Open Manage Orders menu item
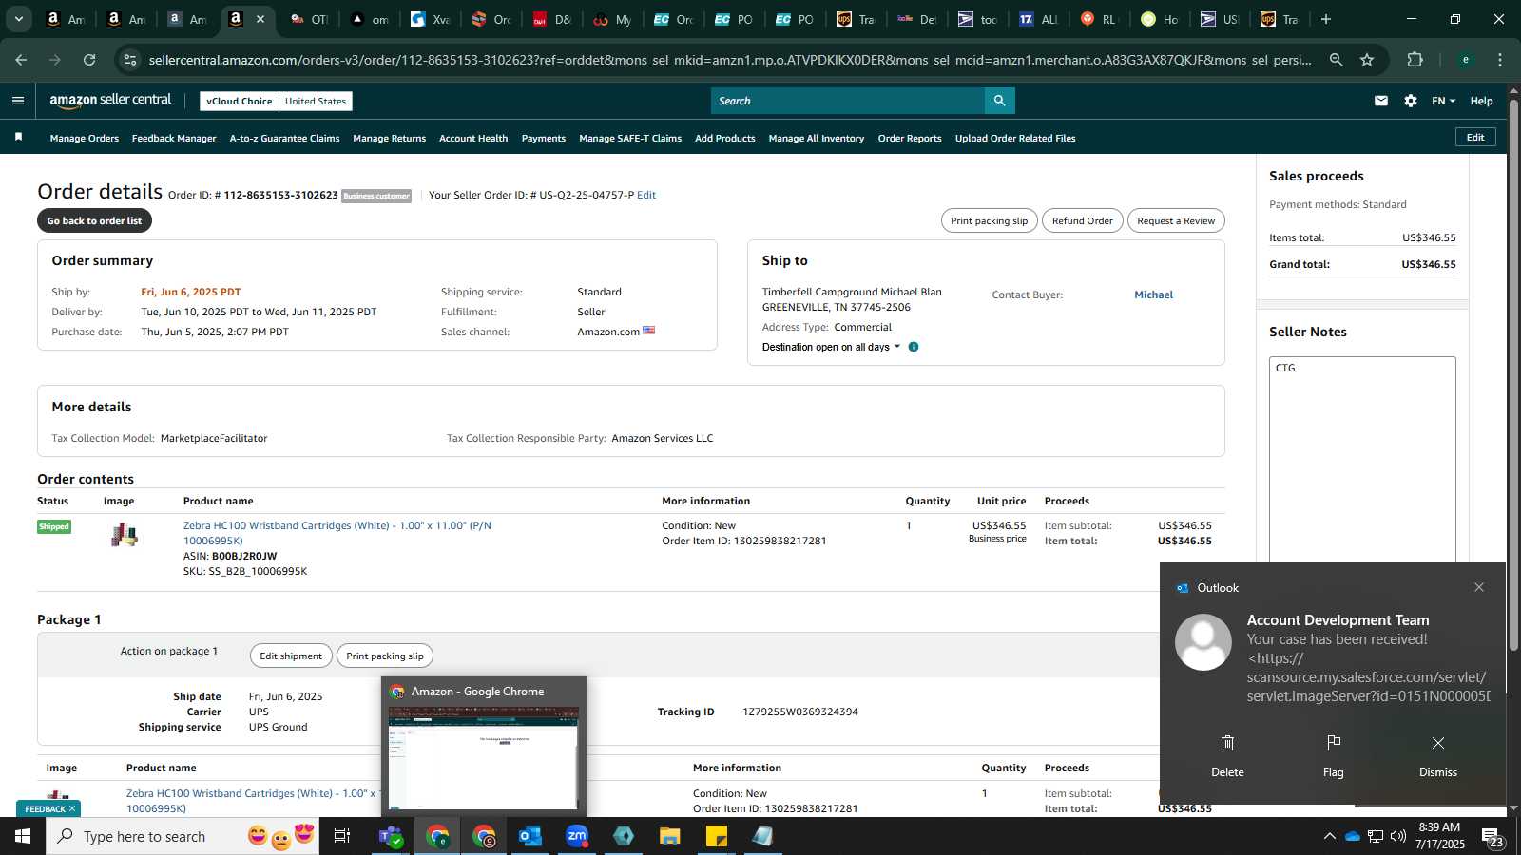Image resolution: width=1521 pixels, height=855 pixels. [x=85, y=138]
